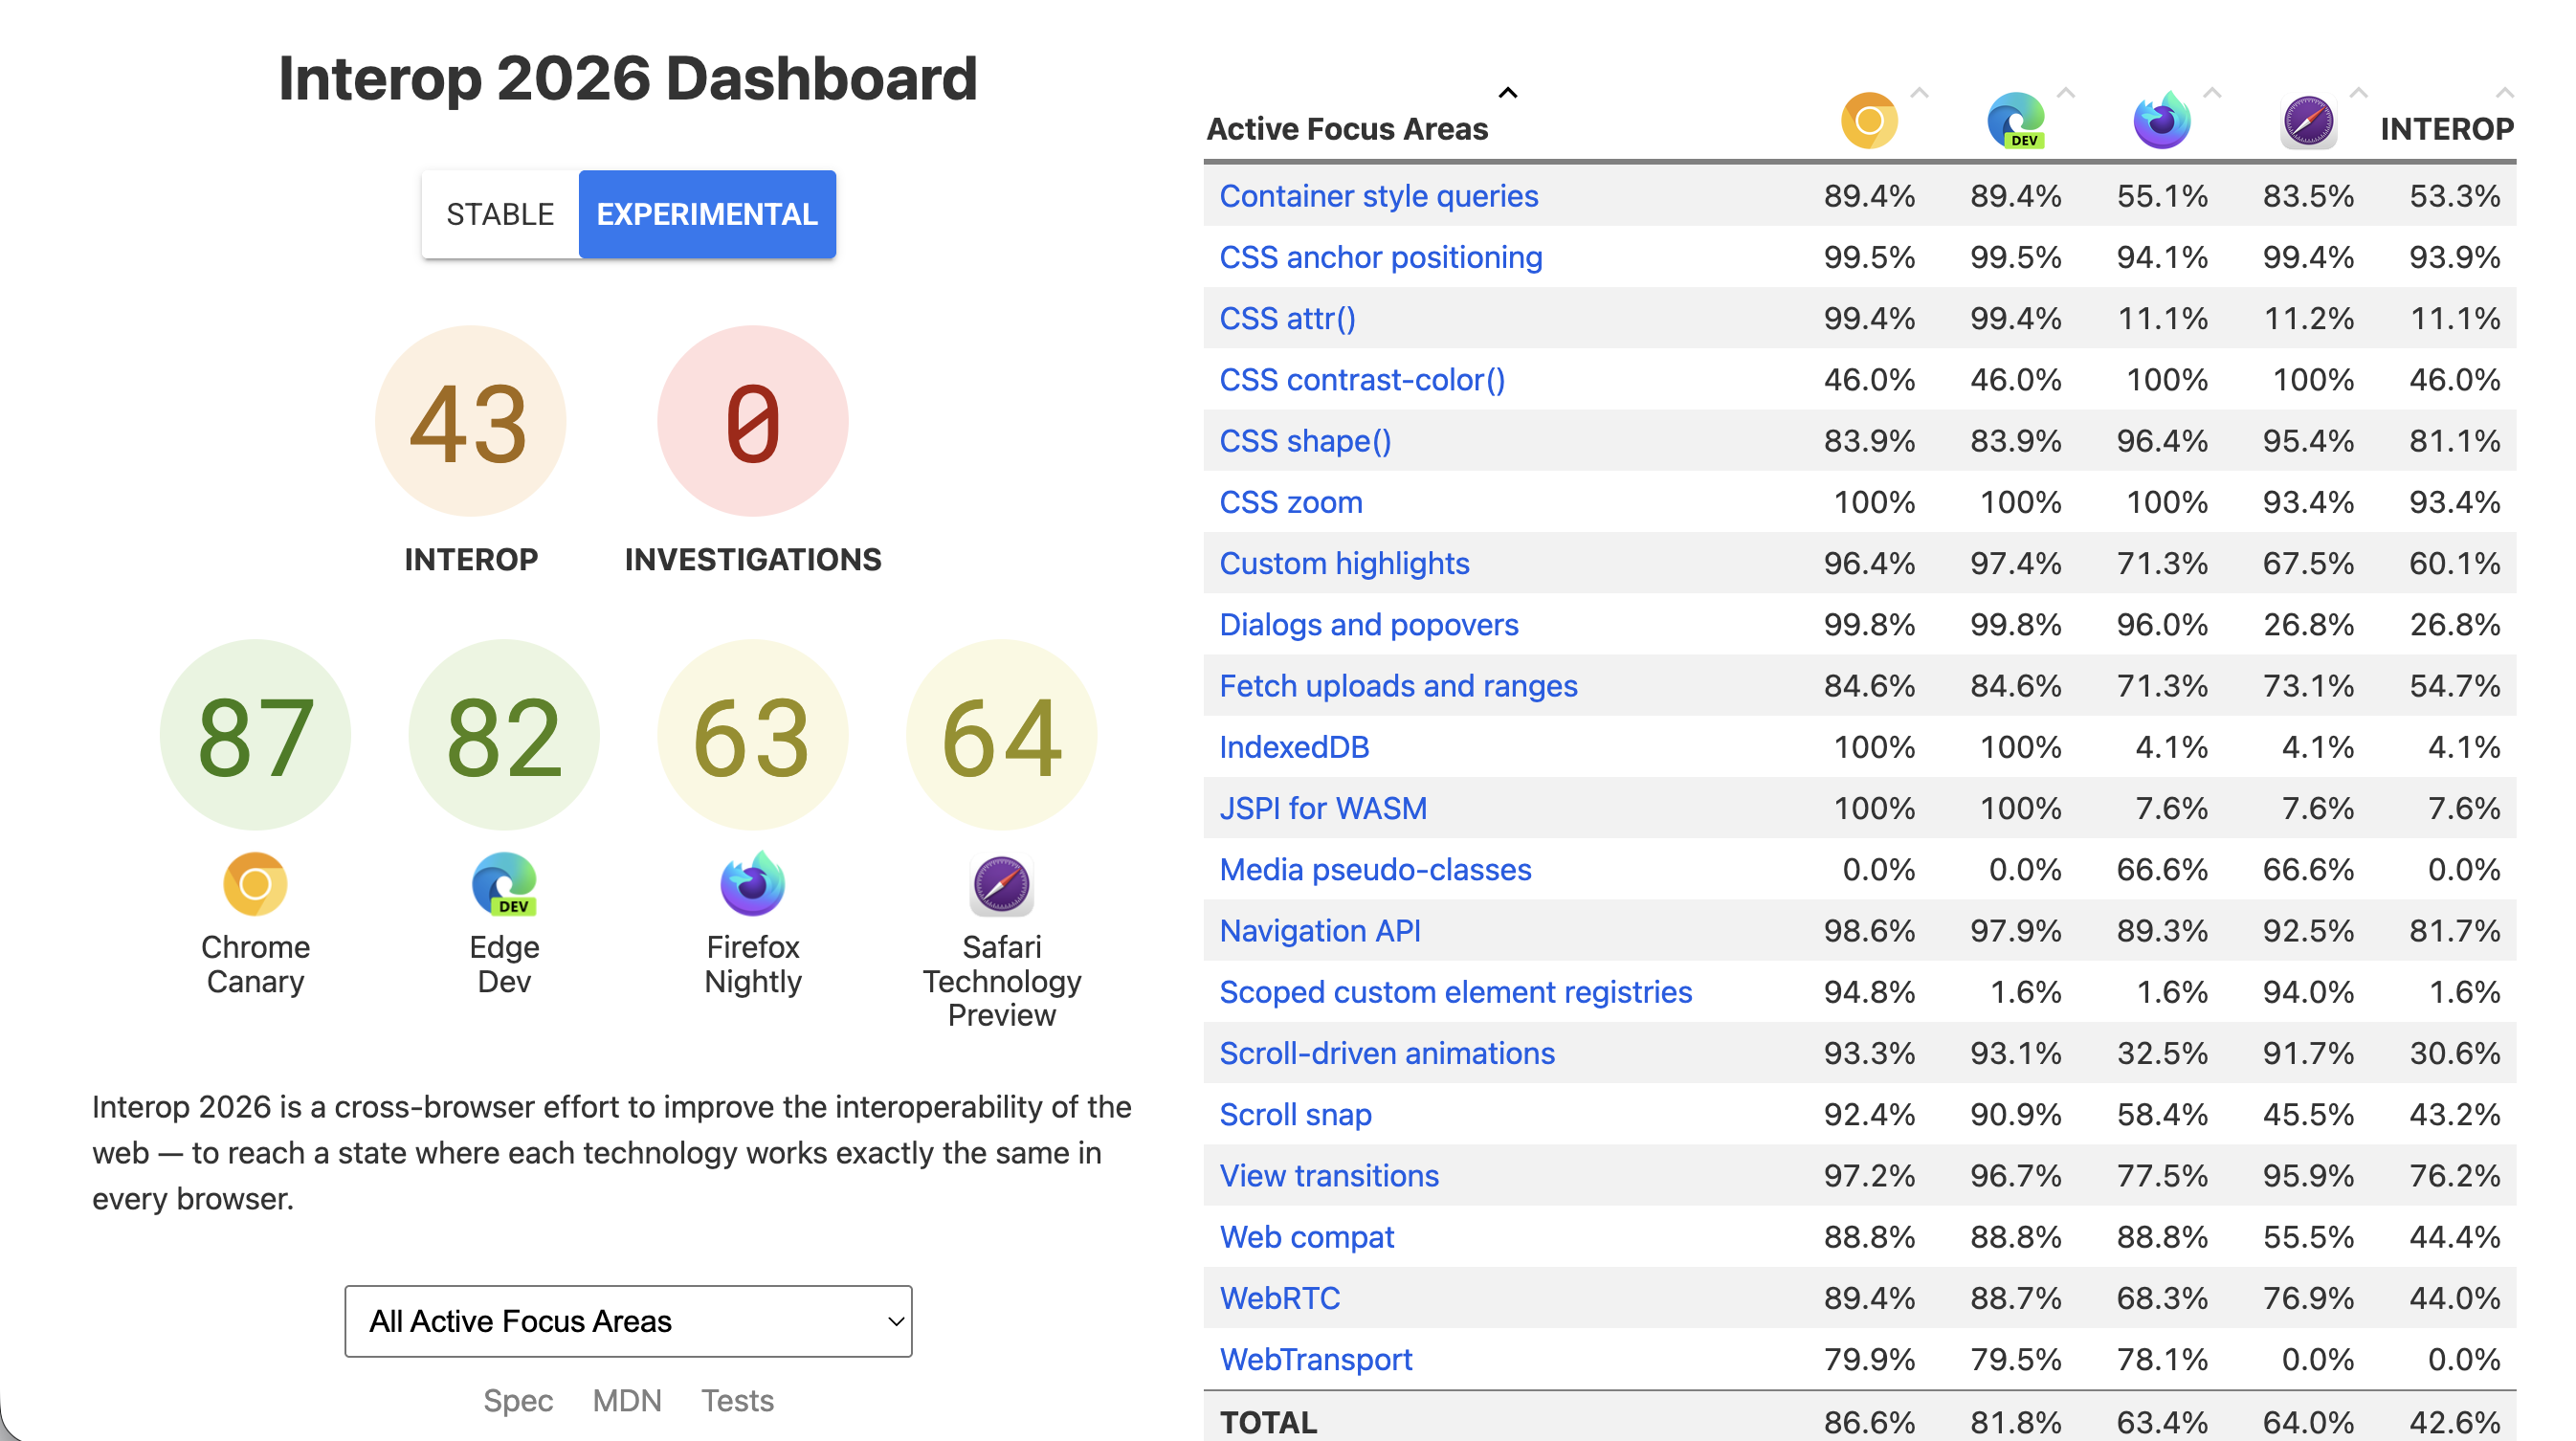This screenshot has height=1441, width=2576.
Task: Click Chrome Canary icon below the 87 score
Action: (255, 884)
